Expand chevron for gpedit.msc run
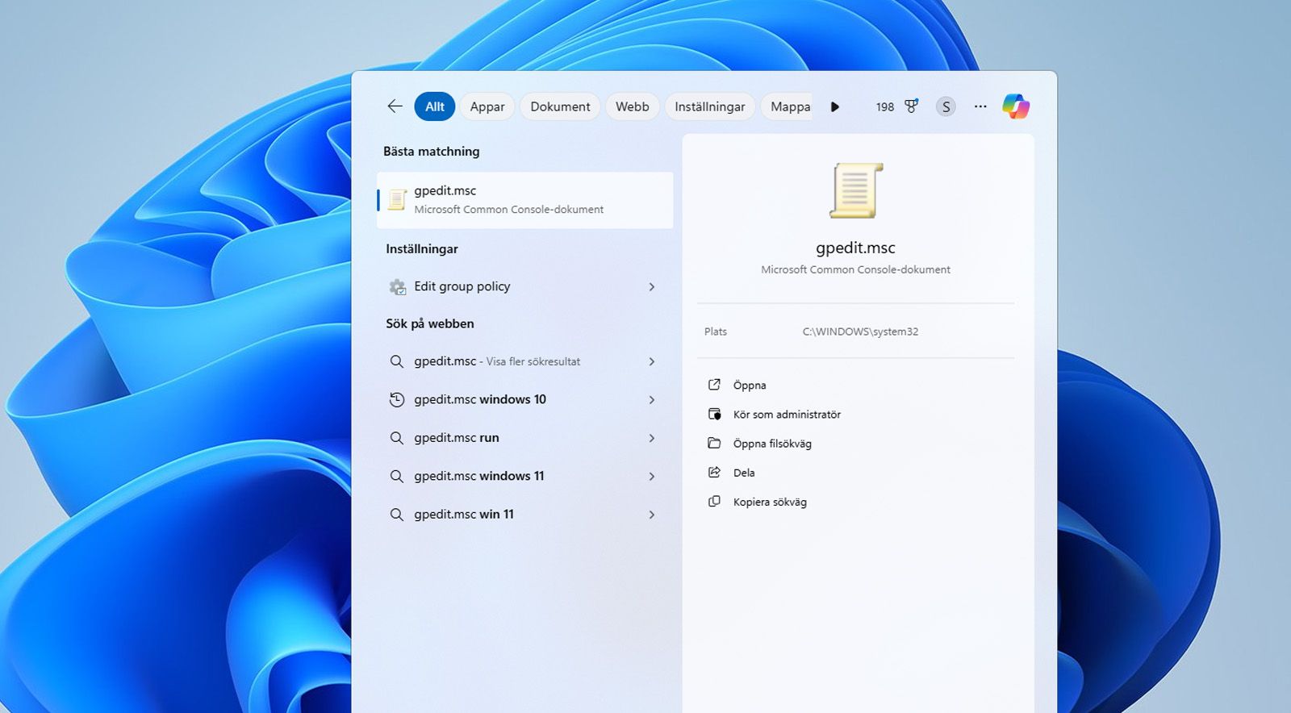The height and width of the screenshot is (713, 1291). pyautogui.click(x=652, y=438)
